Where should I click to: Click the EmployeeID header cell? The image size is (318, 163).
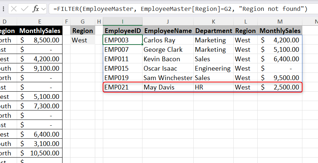coord(122,31)
